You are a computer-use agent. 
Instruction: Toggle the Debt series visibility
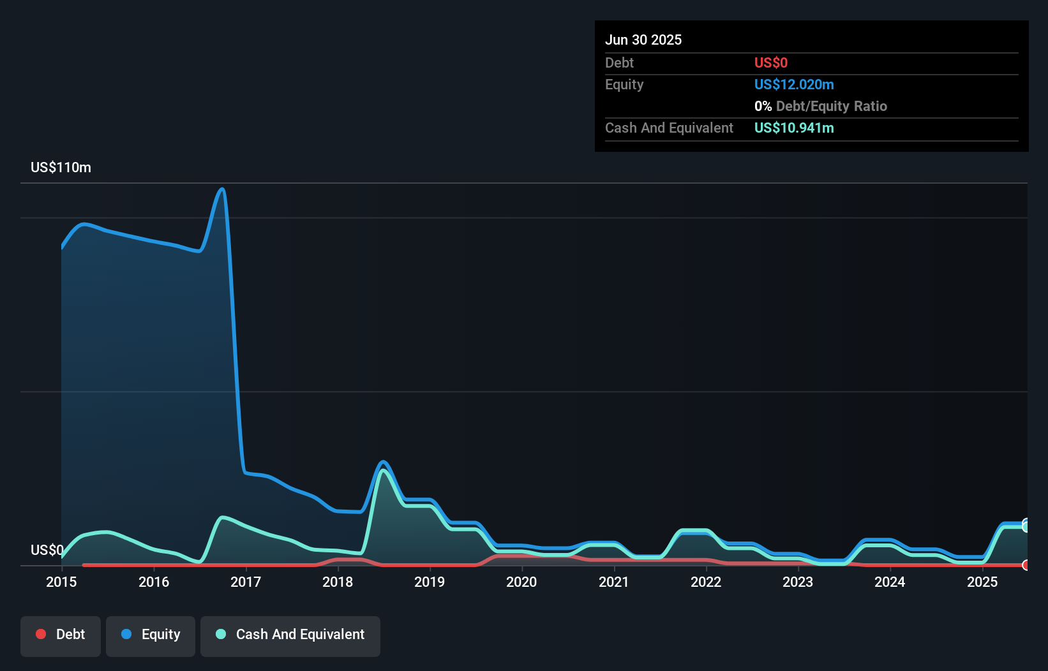pos(60,635)
